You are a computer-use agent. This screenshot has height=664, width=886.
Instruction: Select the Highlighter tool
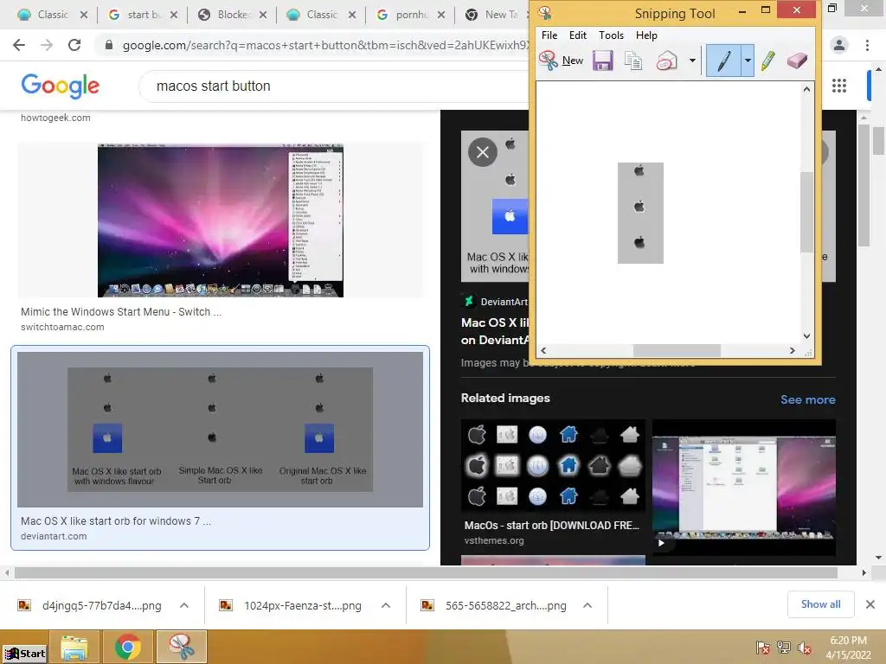[x=768, y=61]
